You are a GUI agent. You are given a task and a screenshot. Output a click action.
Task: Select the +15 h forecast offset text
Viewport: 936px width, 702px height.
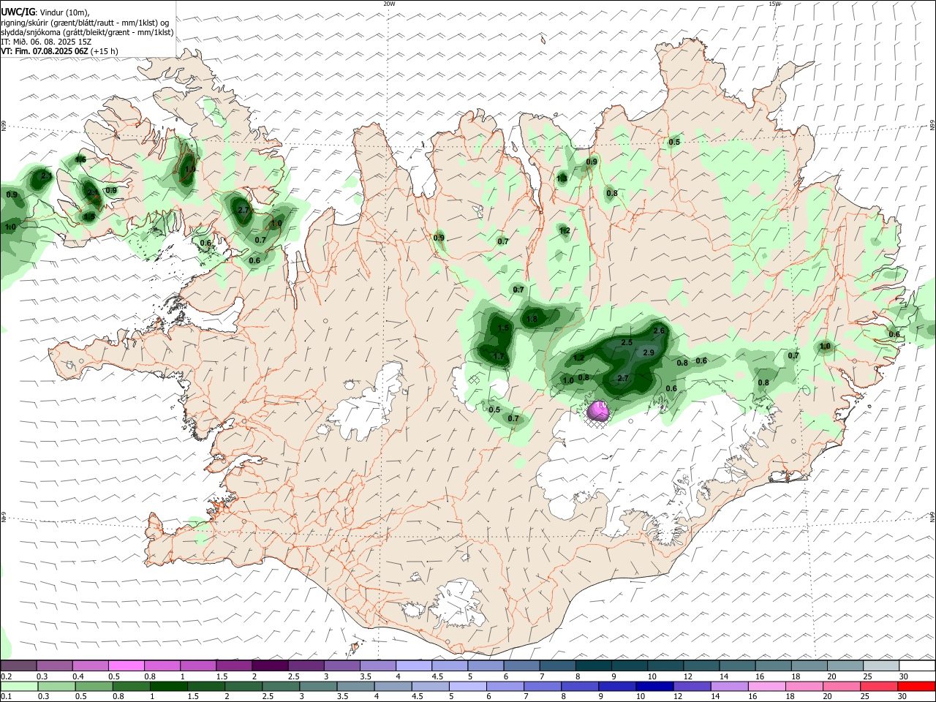[105, 51]
